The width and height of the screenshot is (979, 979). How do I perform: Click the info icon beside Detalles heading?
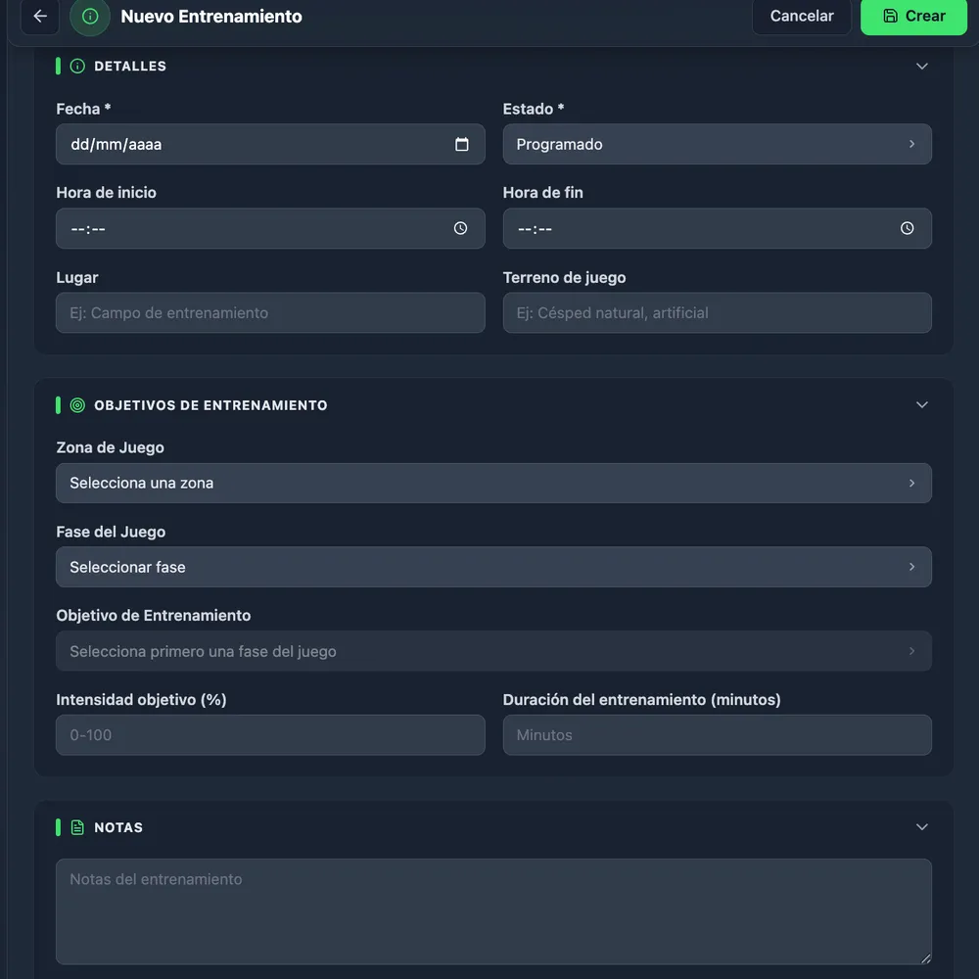pos(77,67)
